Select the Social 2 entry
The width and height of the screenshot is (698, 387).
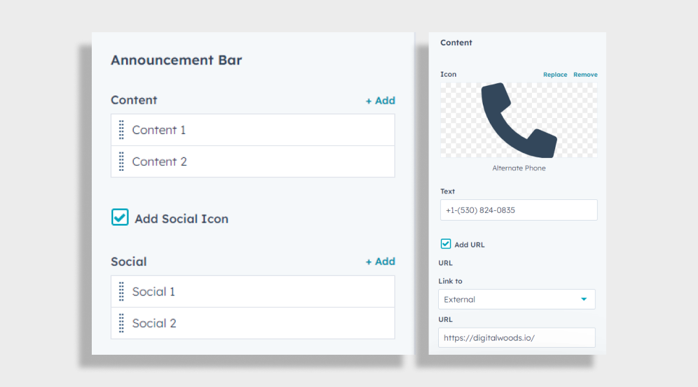[x=253, y=323]
